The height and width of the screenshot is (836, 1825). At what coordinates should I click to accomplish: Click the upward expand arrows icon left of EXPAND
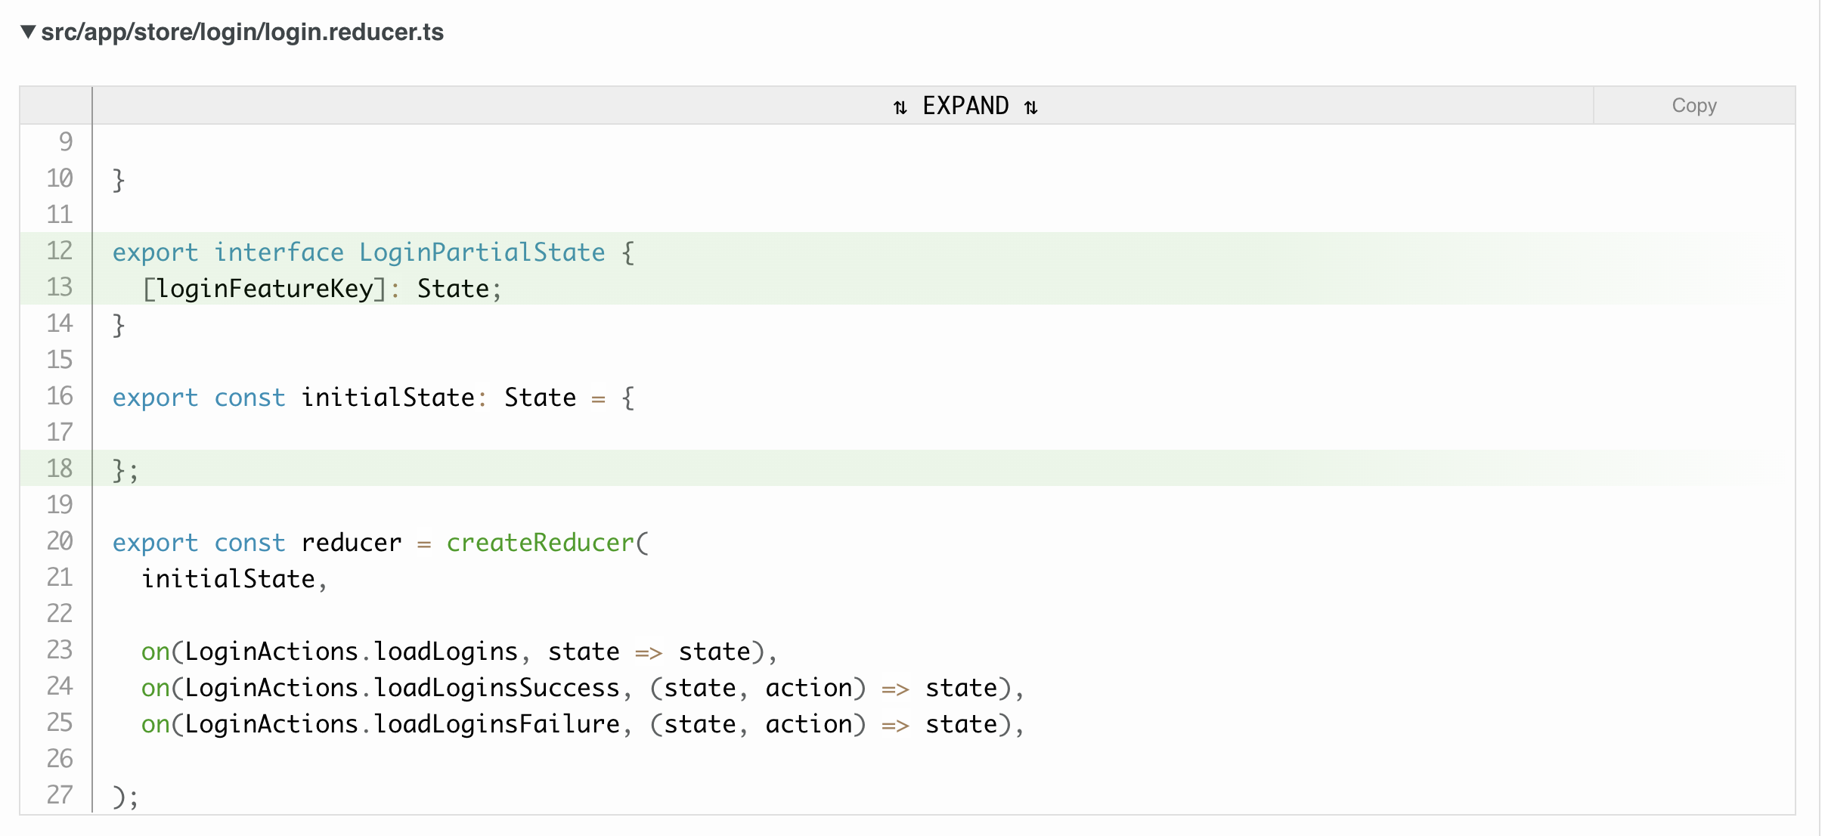point(900,106)
